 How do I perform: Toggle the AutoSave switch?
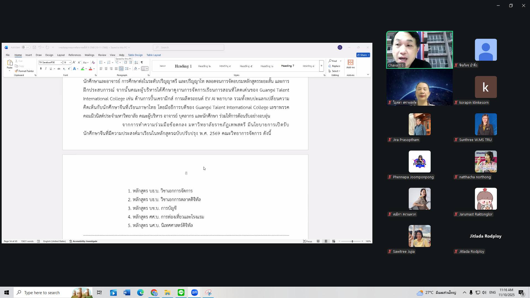click(x=26, y=47)
